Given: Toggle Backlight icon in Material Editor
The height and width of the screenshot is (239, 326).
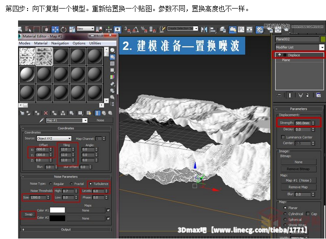Looking at the screenshot, I should pos(112,57).
